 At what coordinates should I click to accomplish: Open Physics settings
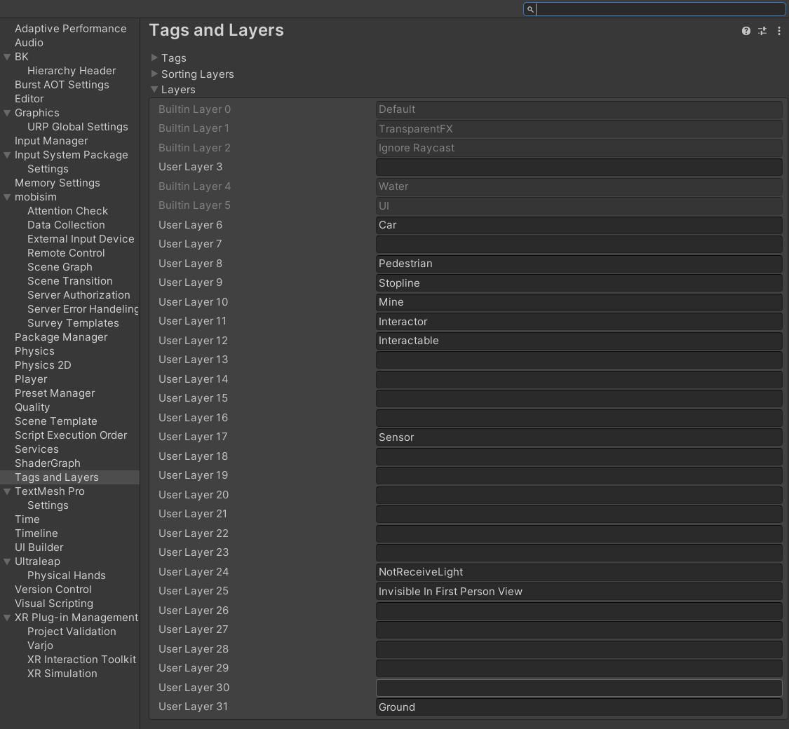(x=34, y=351)
